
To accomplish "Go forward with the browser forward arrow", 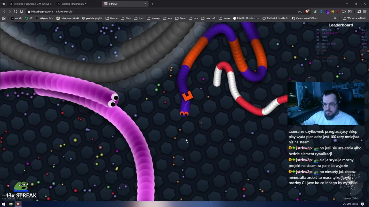I will [x=10, y=11].
